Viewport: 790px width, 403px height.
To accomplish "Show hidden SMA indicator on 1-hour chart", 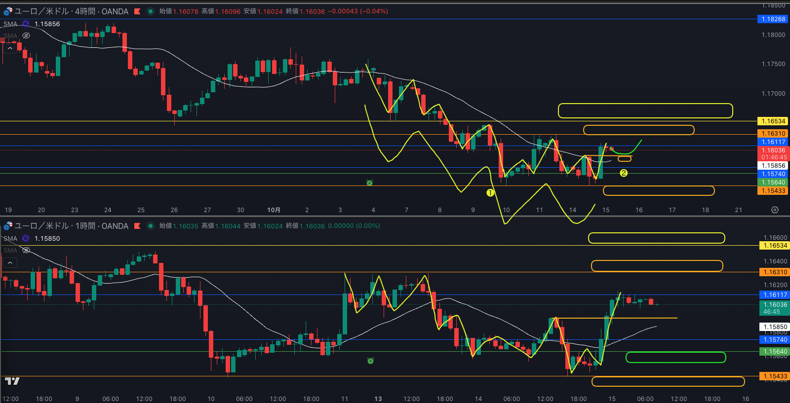I will coord(26,250).
